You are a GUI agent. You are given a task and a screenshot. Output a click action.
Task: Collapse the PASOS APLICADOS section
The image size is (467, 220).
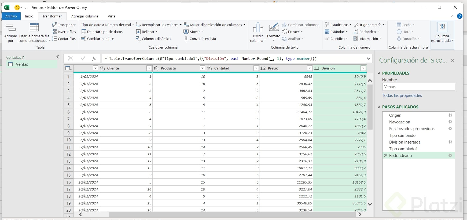[x=379, y=107]
